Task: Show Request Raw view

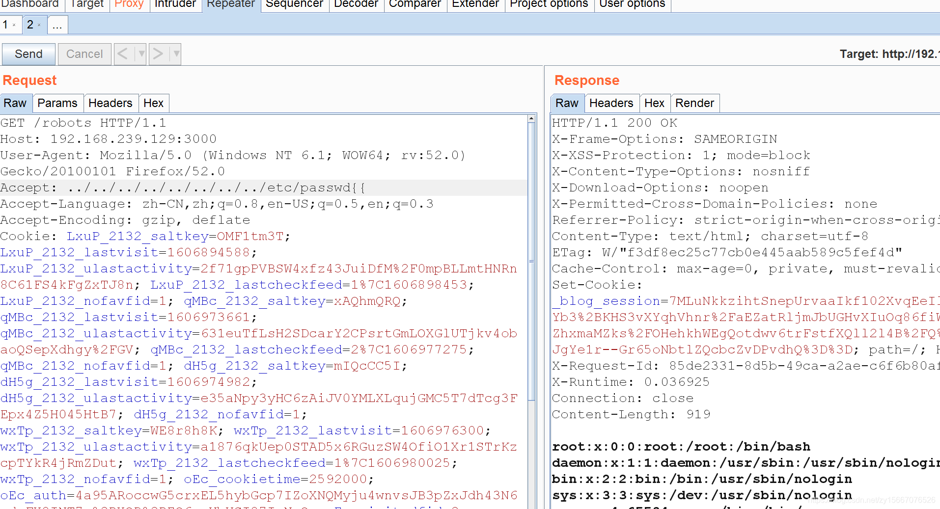Action: 15,104
